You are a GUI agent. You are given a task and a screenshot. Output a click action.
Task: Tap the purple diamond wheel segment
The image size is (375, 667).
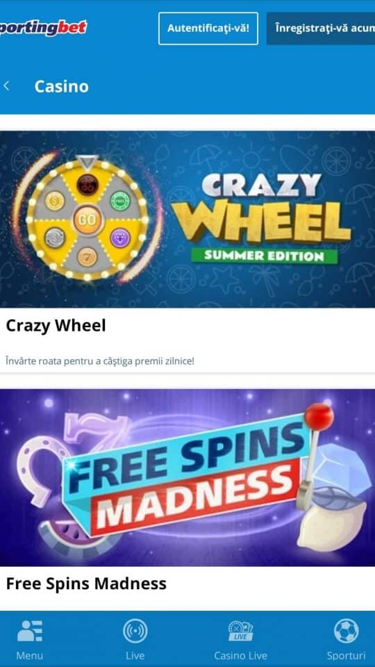click(120, 238)
